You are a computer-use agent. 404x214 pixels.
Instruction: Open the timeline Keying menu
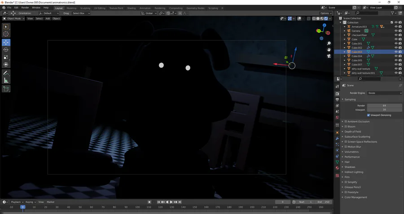coord(31,202)
